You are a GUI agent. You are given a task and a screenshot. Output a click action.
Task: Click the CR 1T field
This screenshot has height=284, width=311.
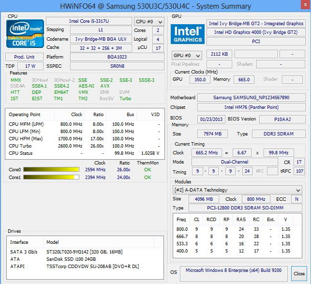[299, 162]
